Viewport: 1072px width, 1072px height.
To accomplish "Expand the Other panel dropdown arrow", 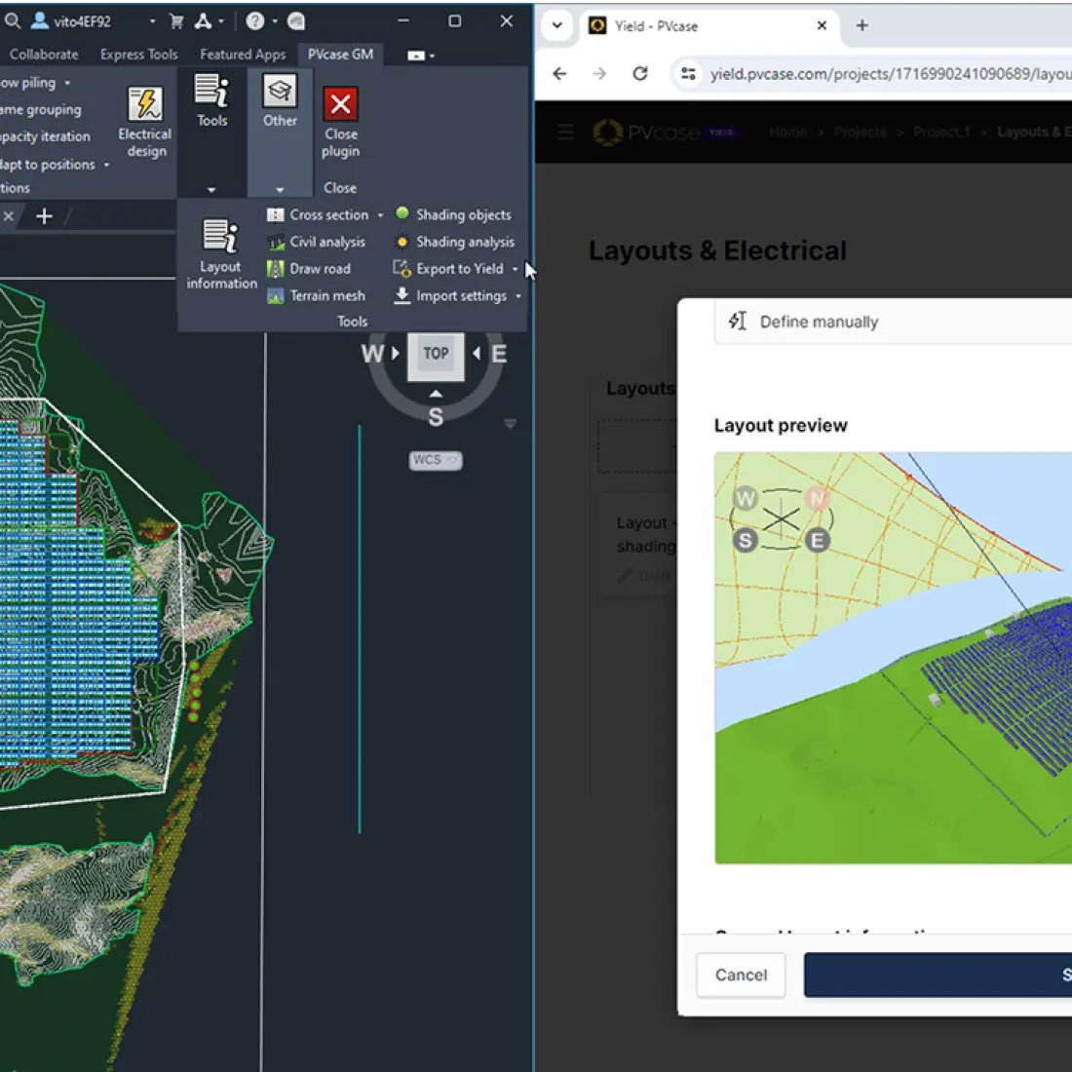I will tap(280, 189).
